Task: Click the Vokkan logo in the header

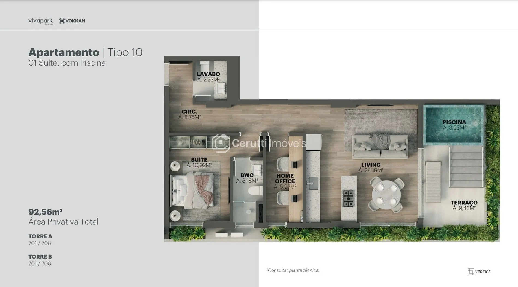Action: (x=72, y=21)
